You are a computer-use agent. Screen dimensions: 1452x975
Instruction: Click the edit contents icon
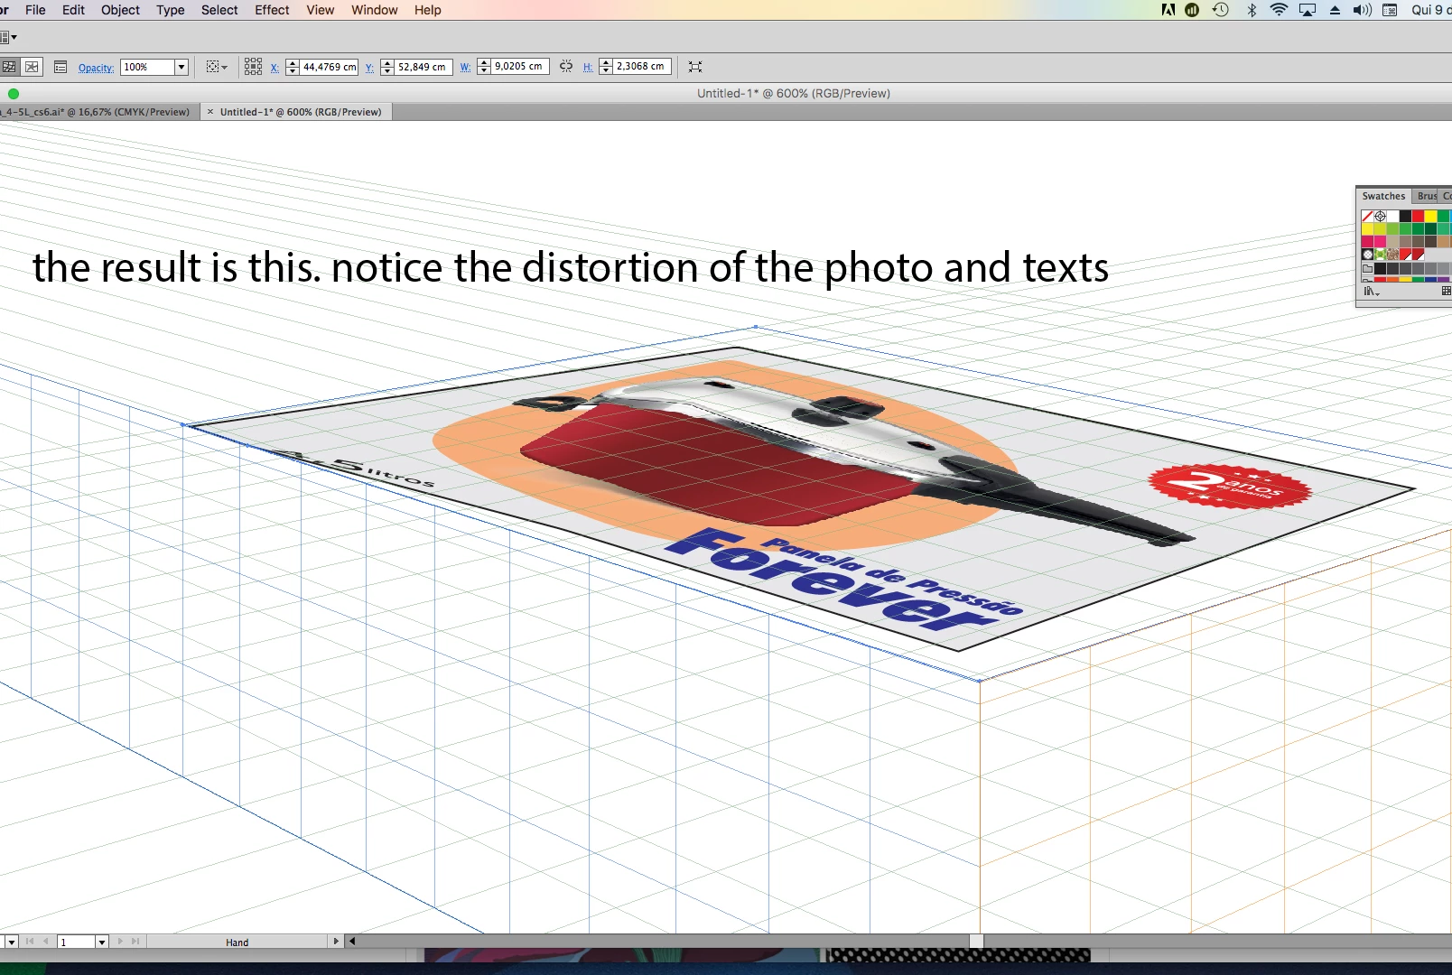(32, 67)
